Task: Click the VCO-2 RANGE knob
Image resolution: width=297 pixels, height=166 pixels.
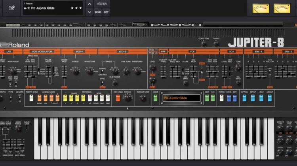Action: tap(115, 71)
